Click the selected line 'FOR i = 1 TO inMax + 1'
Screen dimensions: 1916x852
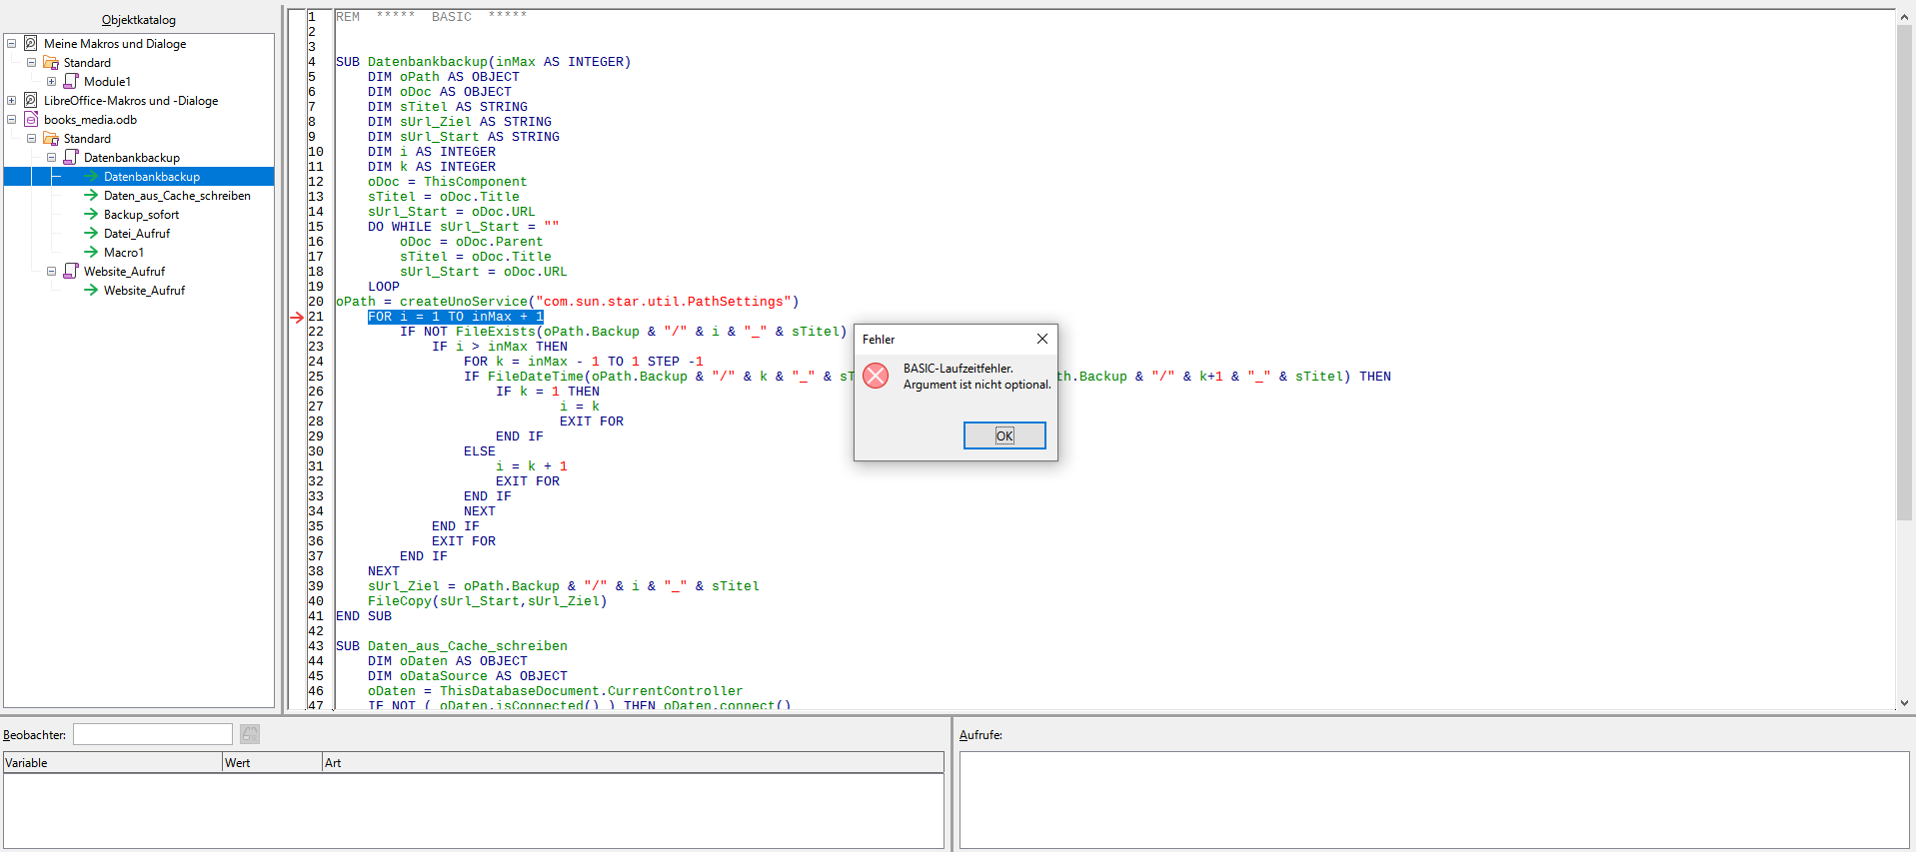[456, 317]
